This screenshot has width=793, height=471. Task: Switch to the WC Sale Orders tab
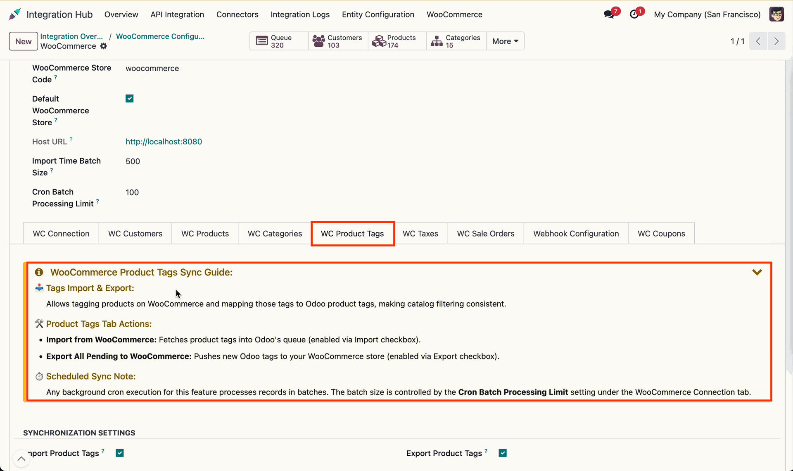486,234
